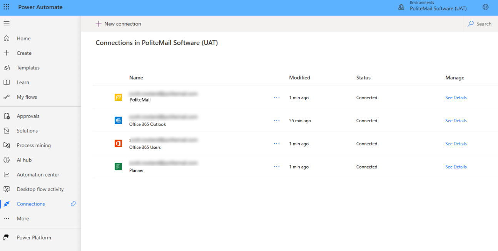
Task: Click the PoliteMail connection name text
Action: click(140, 100)
